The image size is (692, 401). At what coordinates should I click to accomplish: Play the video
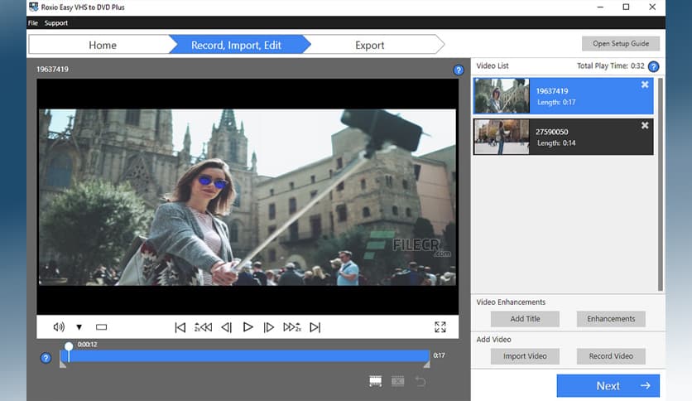(x=248, y=327)
